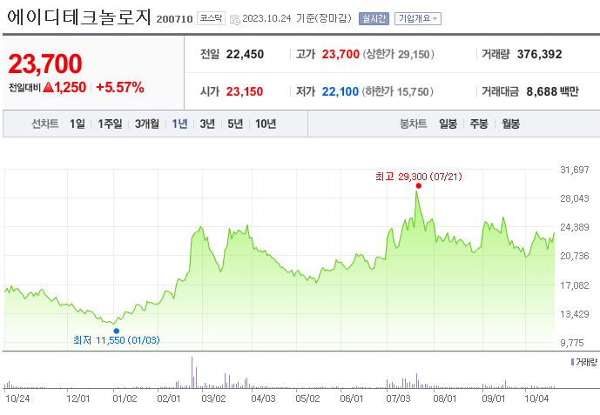This screenshot has width=600, height=415.
Task: Toggle the 실시간 real-time button
Action: (374, 18)
